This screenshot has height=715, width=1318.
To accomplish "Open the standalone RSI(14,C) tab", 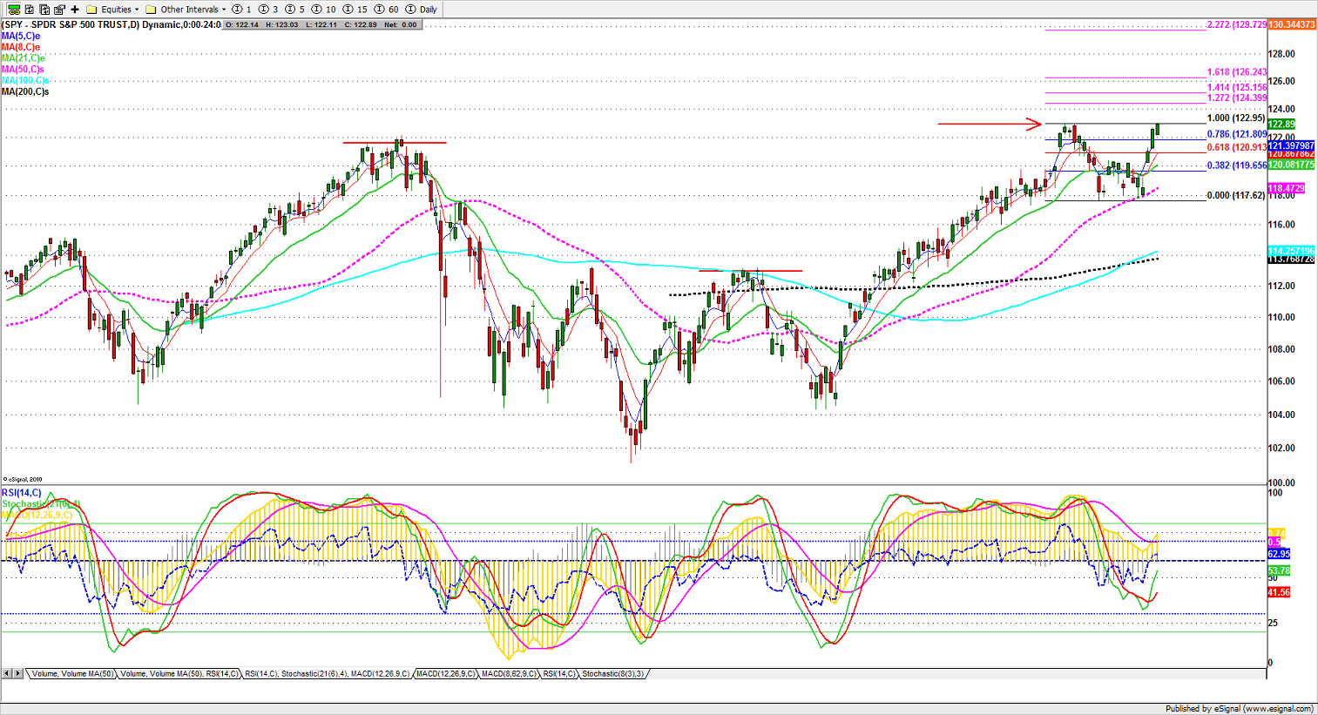I will click(x=558, y=674).
